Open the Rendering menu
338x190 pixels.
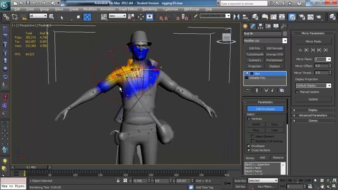[x=149, y=9]
